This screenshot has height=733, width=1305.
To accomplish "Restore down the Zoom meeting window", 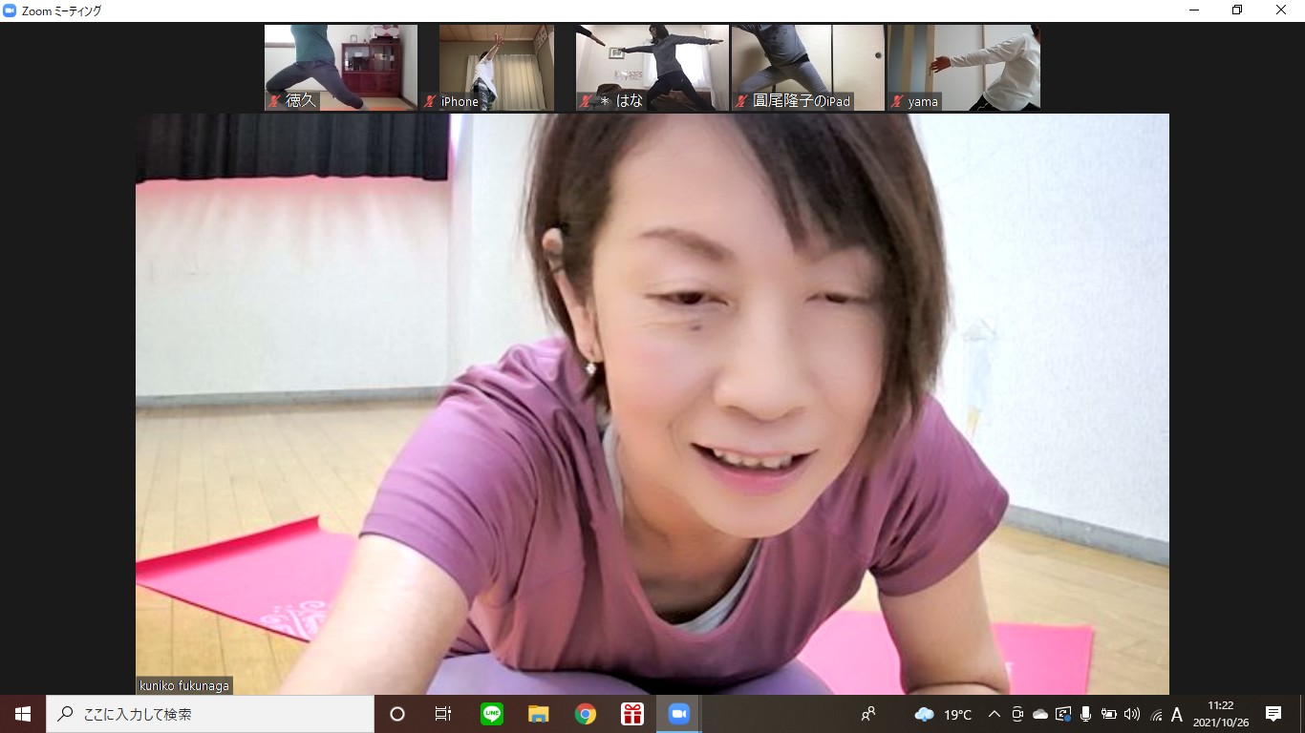I will 1237,10.
